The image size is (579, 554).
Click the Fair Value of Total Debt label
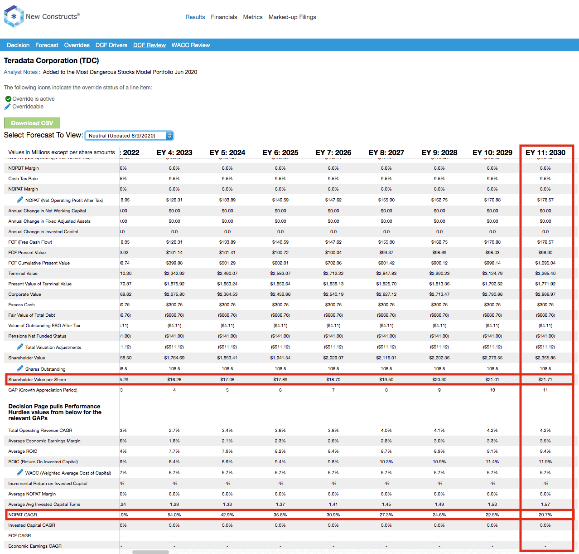pyautogui.click(x=32, y=315)
